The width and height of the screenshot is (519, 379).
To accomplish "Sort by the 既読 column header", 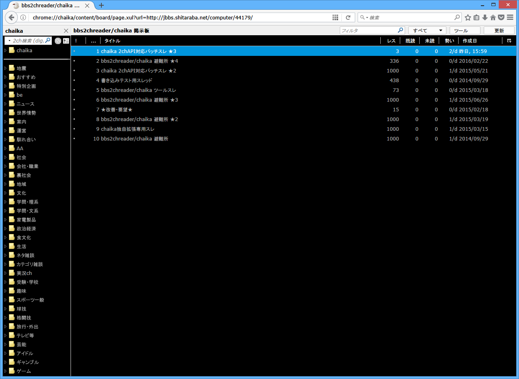I will pos(410,40).
